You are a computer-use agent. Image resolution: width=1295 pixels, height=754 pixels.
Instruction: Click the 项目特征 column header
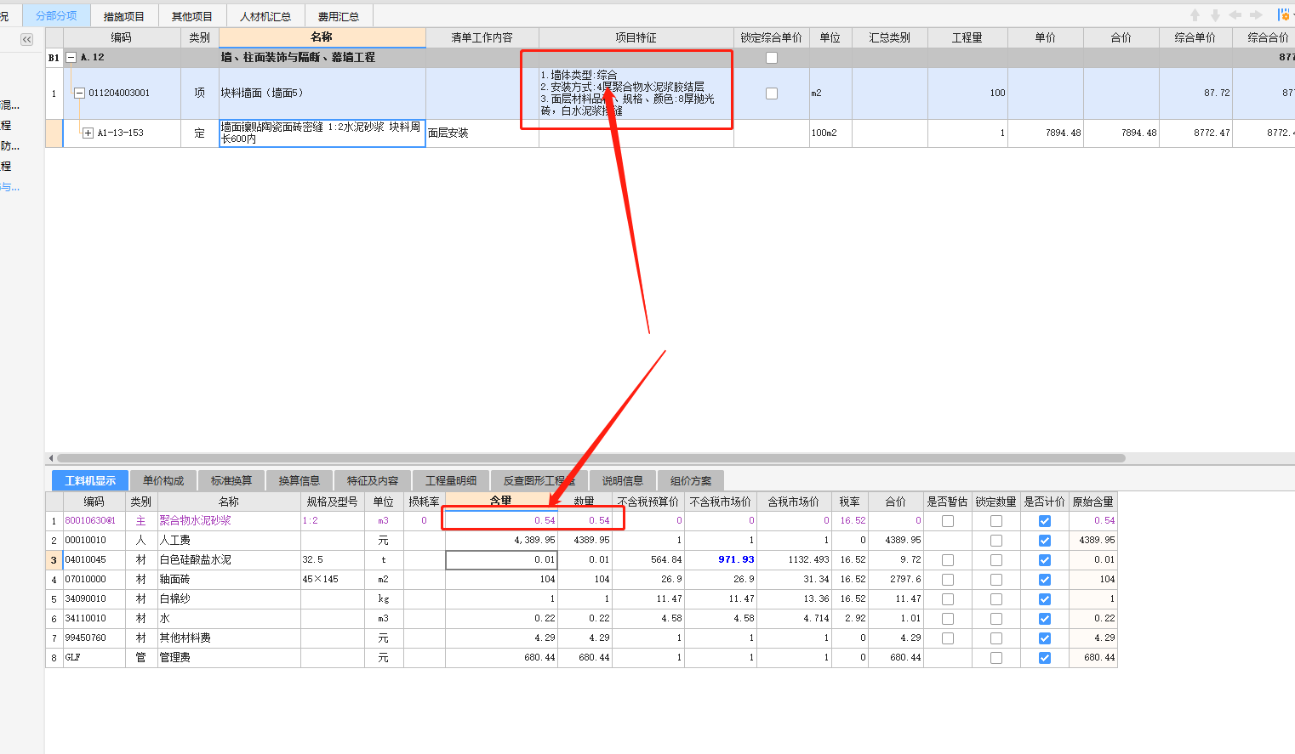[636, 37]
